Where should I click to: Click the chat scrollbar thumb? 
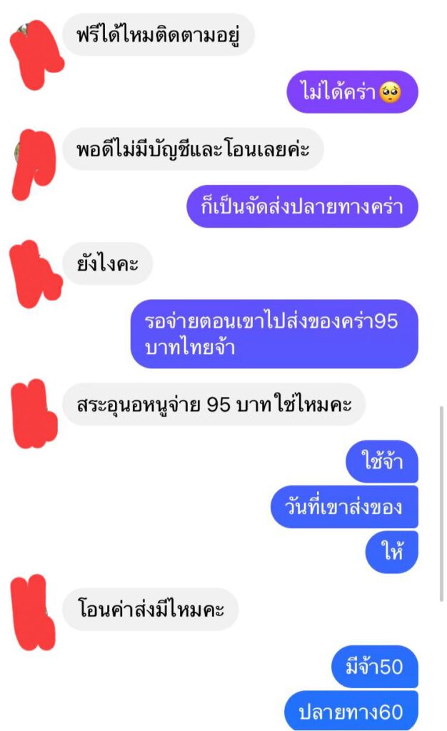pyautogui.click(x=441, y=504)
